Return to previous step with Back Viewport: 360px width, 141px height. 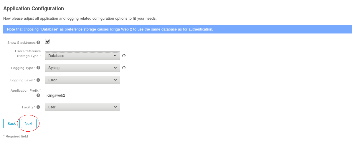(x=11, y=124)
